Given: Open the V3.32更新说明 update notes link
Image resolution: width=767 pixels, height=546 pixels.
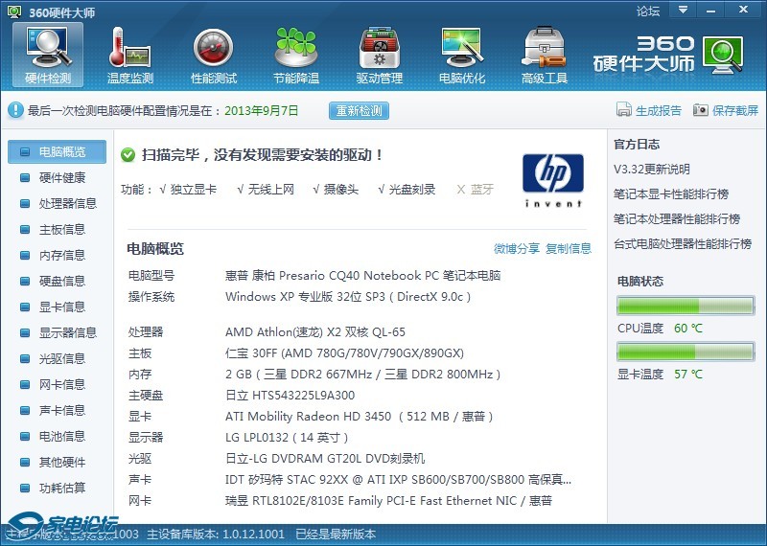Looking at the screenshot, I should tap(652, 170).
